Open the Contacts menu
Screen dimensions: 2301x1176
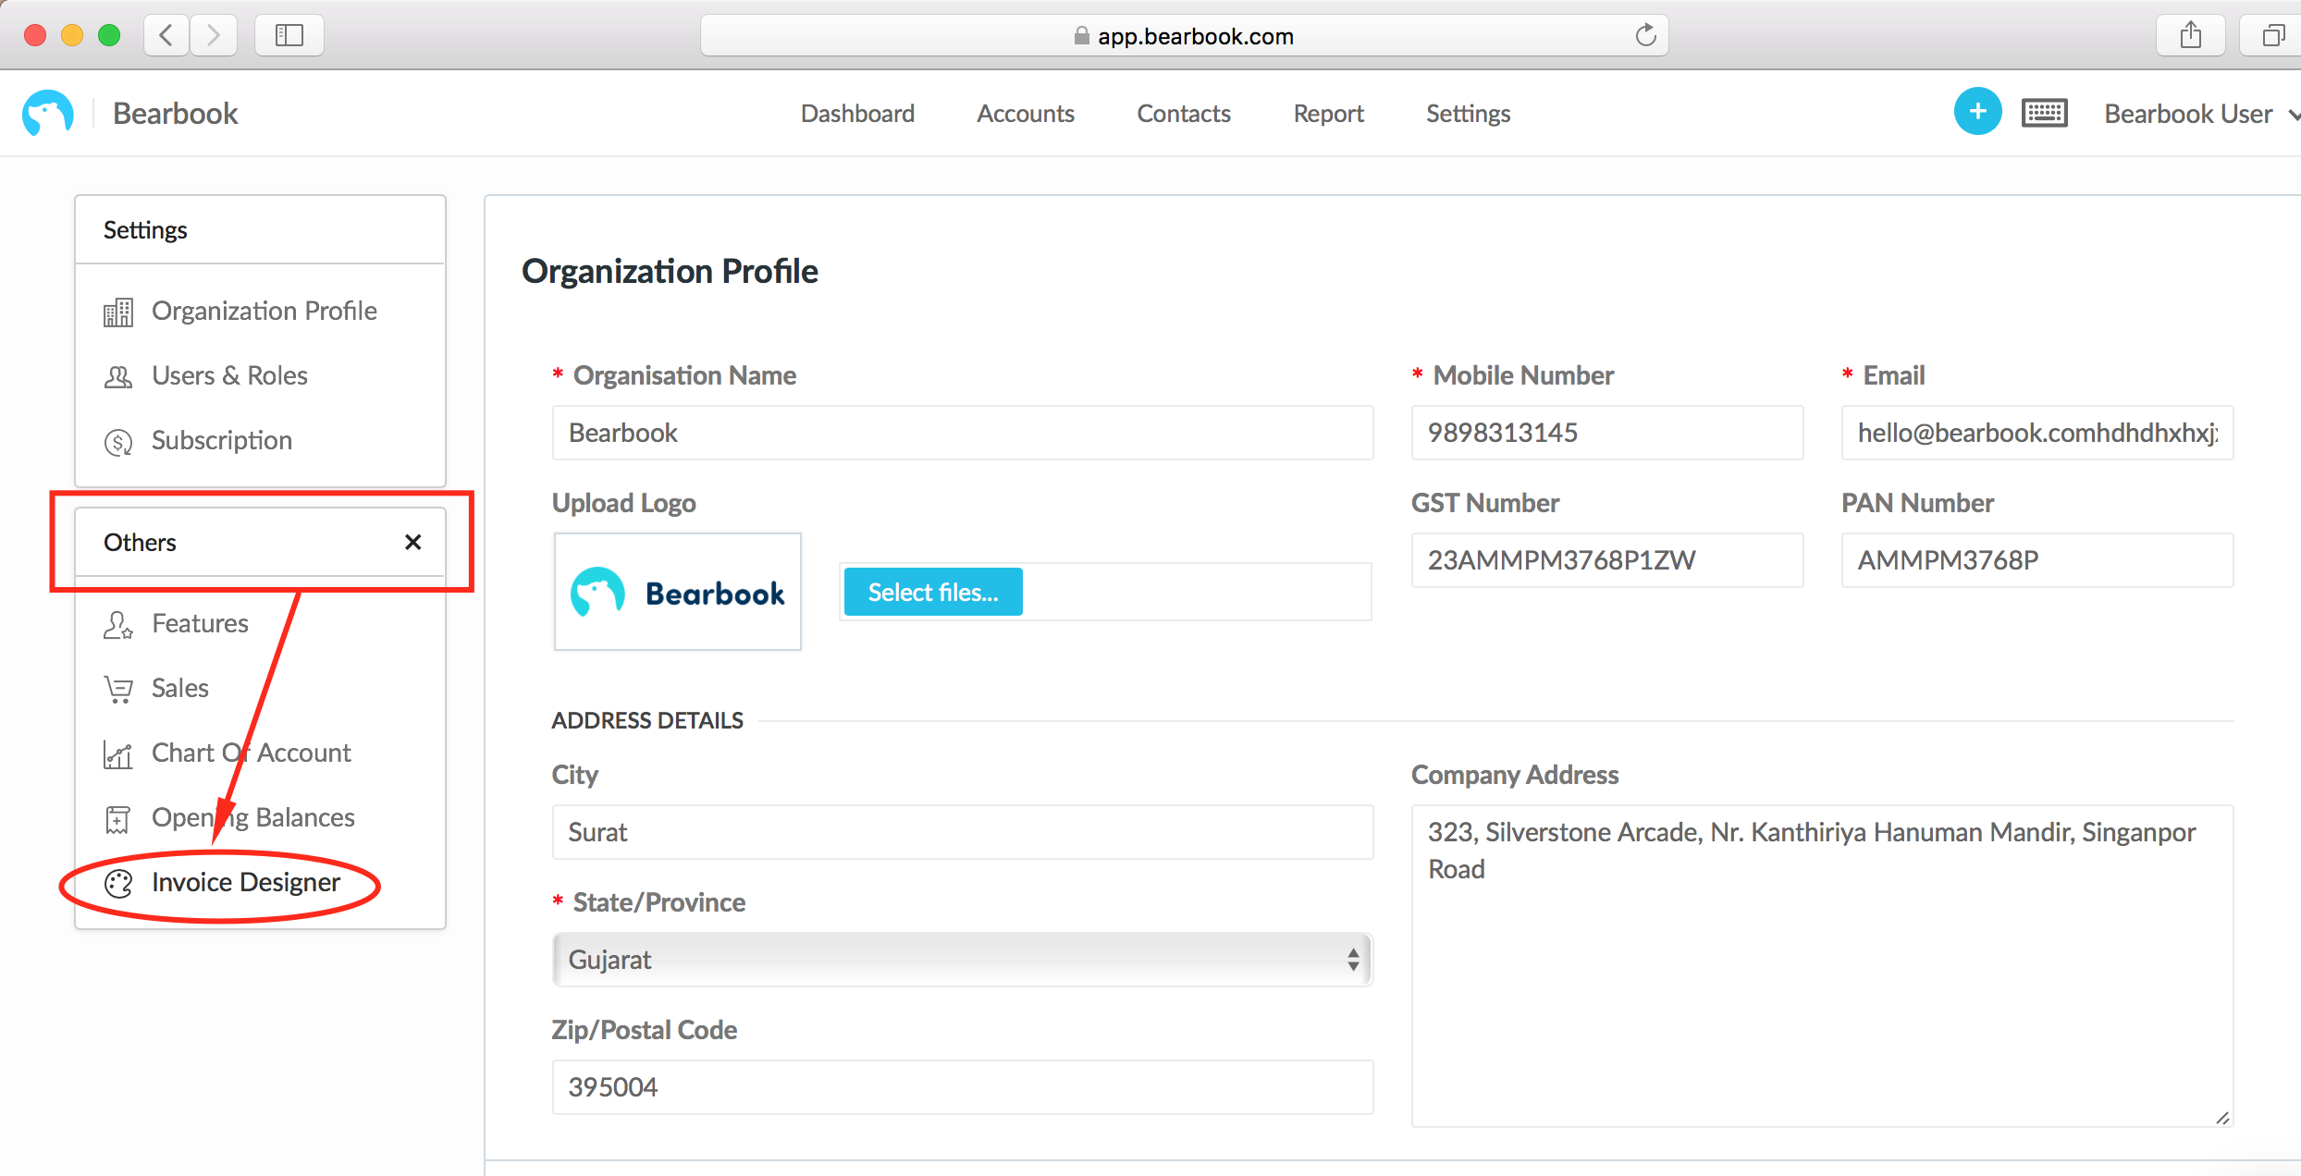(1184, 113)
